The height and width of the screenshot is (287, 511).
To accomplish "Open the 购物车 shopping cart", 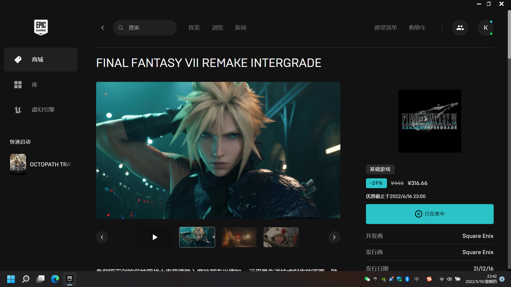I will point(417,28).
